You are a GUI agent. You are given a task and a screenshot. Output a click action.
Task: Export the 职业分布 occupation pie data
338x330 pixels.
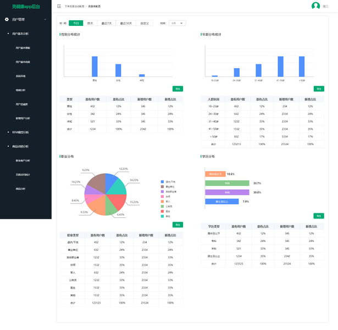pos(178,225)
